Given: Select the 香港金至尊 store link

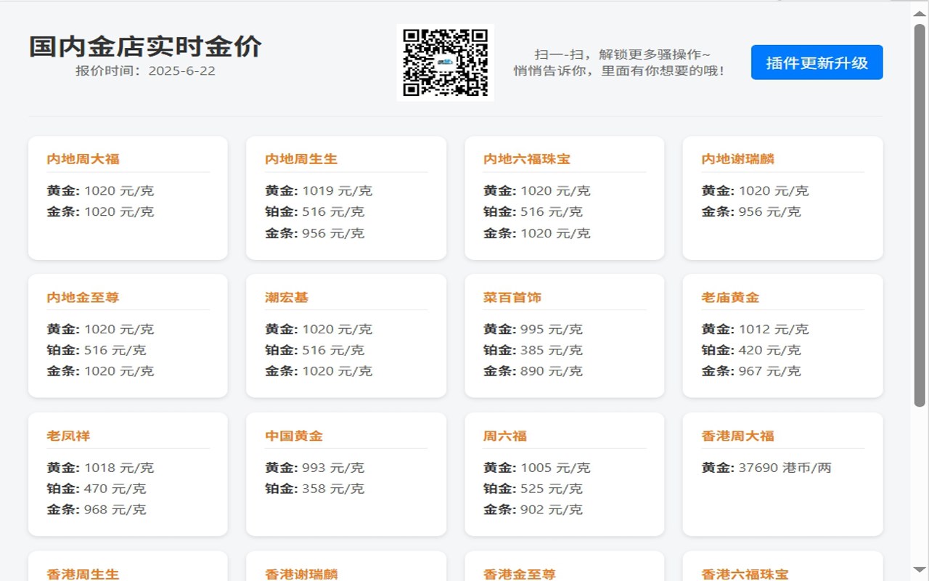Looking at the screenshot, I should [x=518, y=573].
